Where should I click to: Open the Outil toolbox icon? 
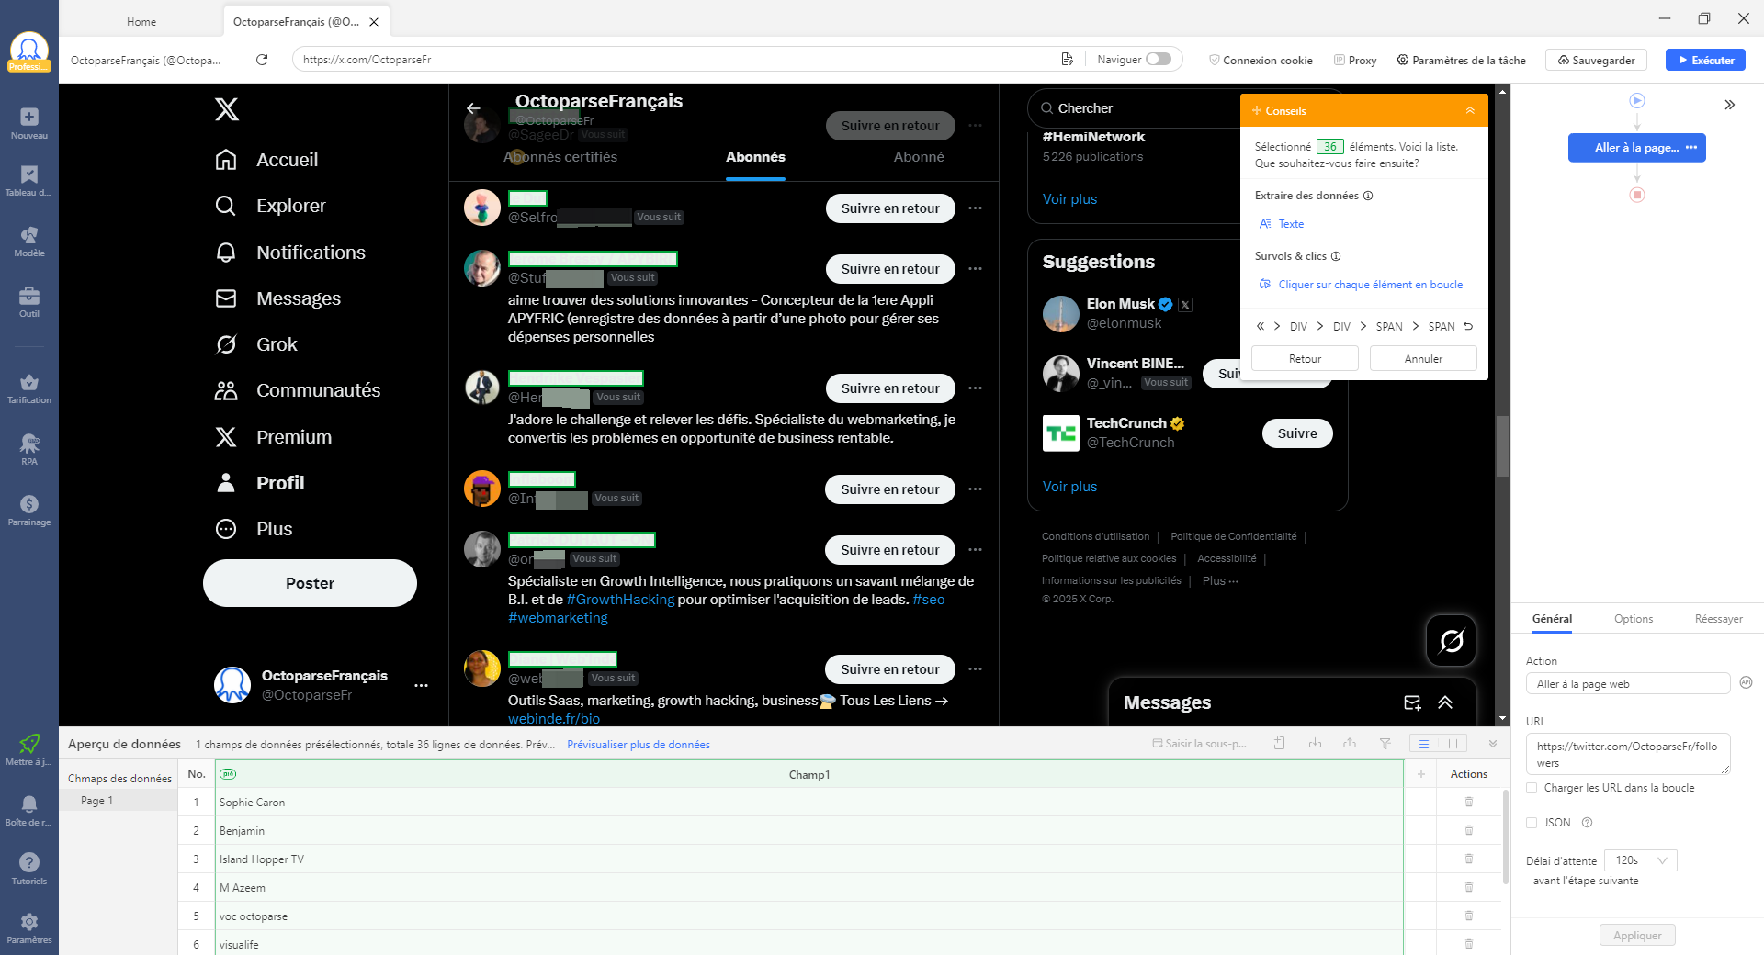tap(29, 301)
